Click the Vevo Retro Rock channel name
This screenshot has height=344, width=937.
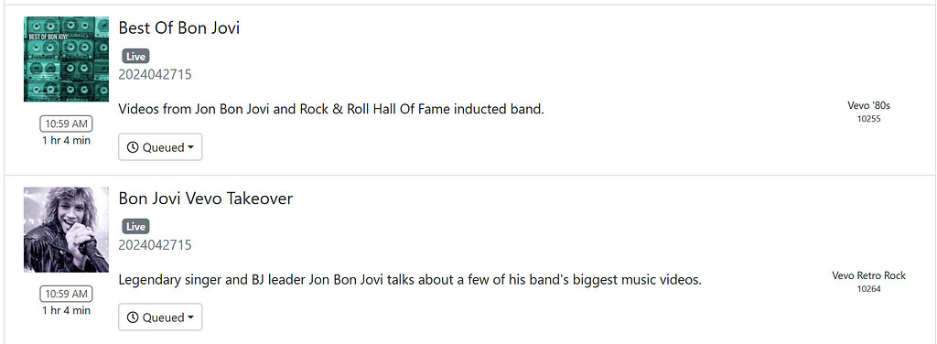[x=869, y=275]
